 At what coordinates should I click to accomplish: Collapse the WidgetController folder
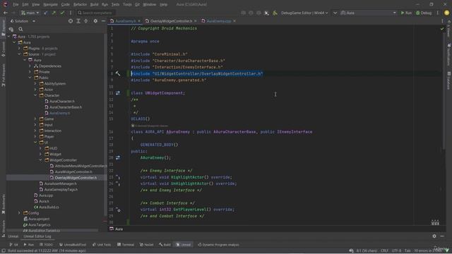[41, 160]
